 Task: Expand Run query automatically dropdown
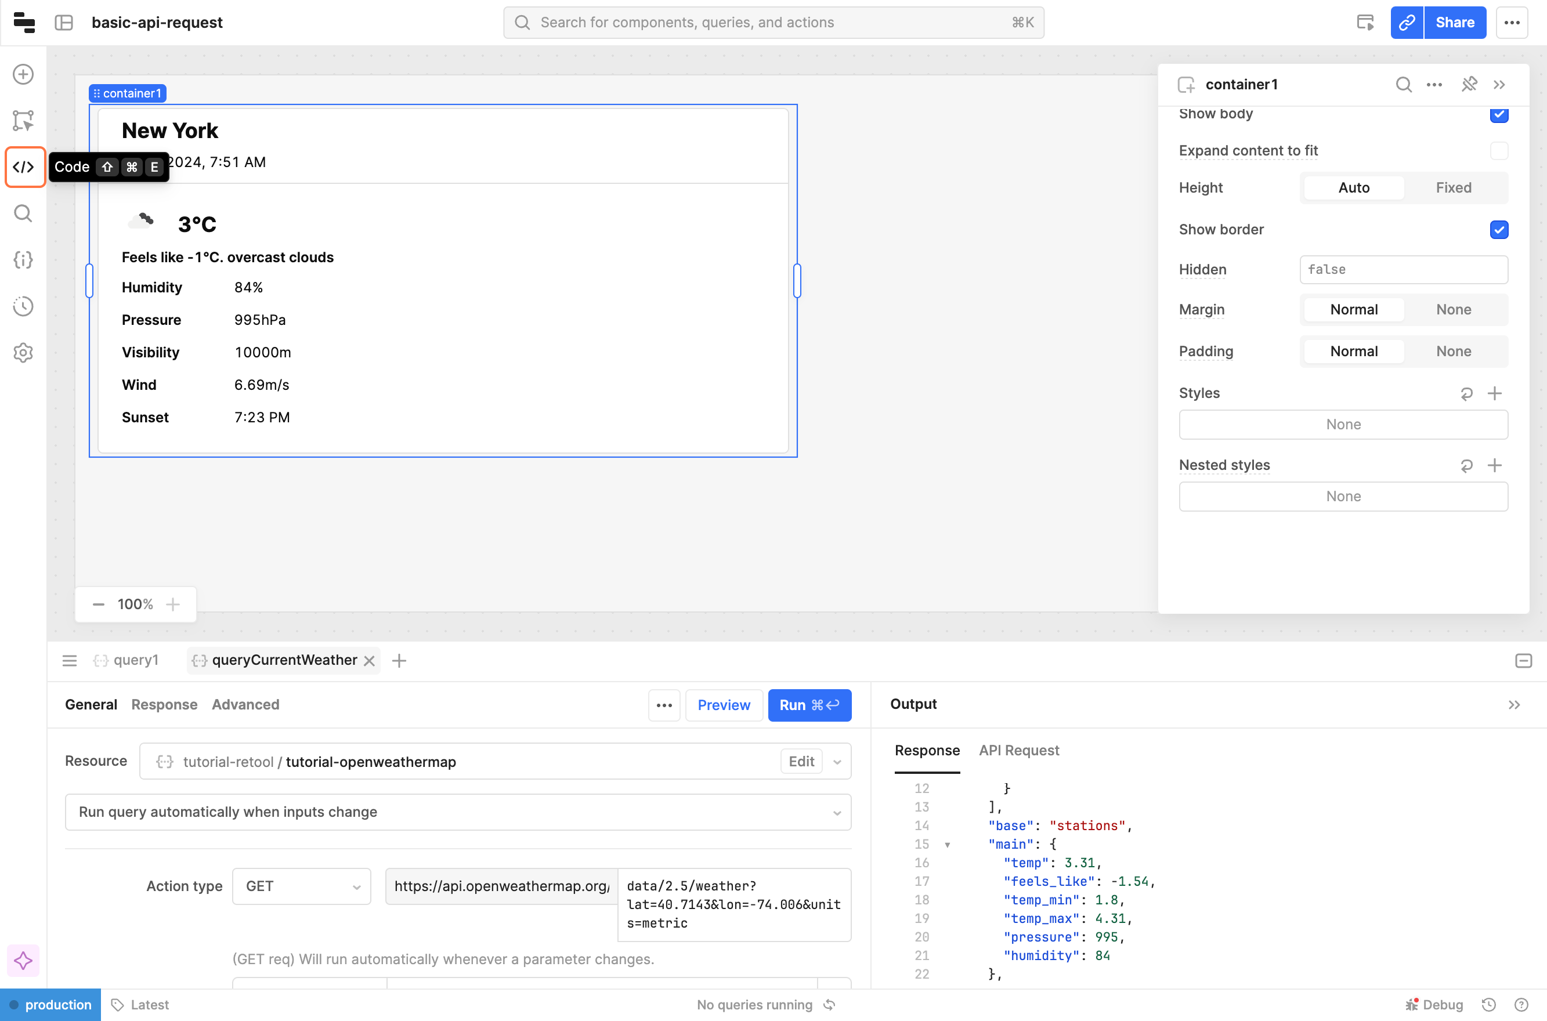pos(458,812)
